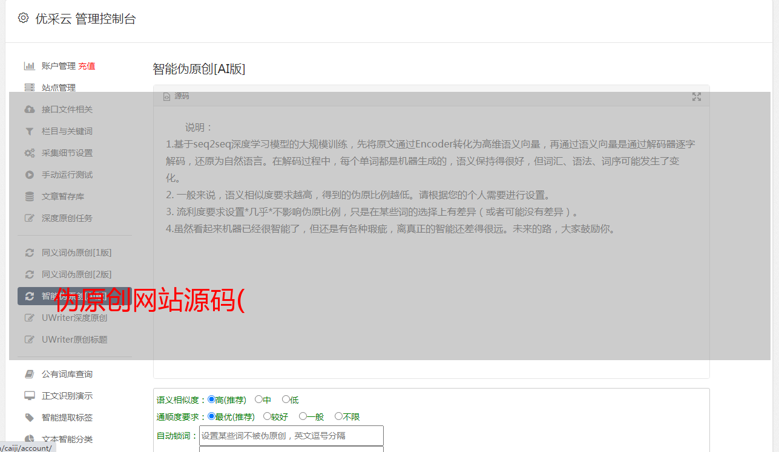Click the monitor icon next to 正文识别演示
The image size is (779, 452).
pyautogui.click(x=29, y=396)
